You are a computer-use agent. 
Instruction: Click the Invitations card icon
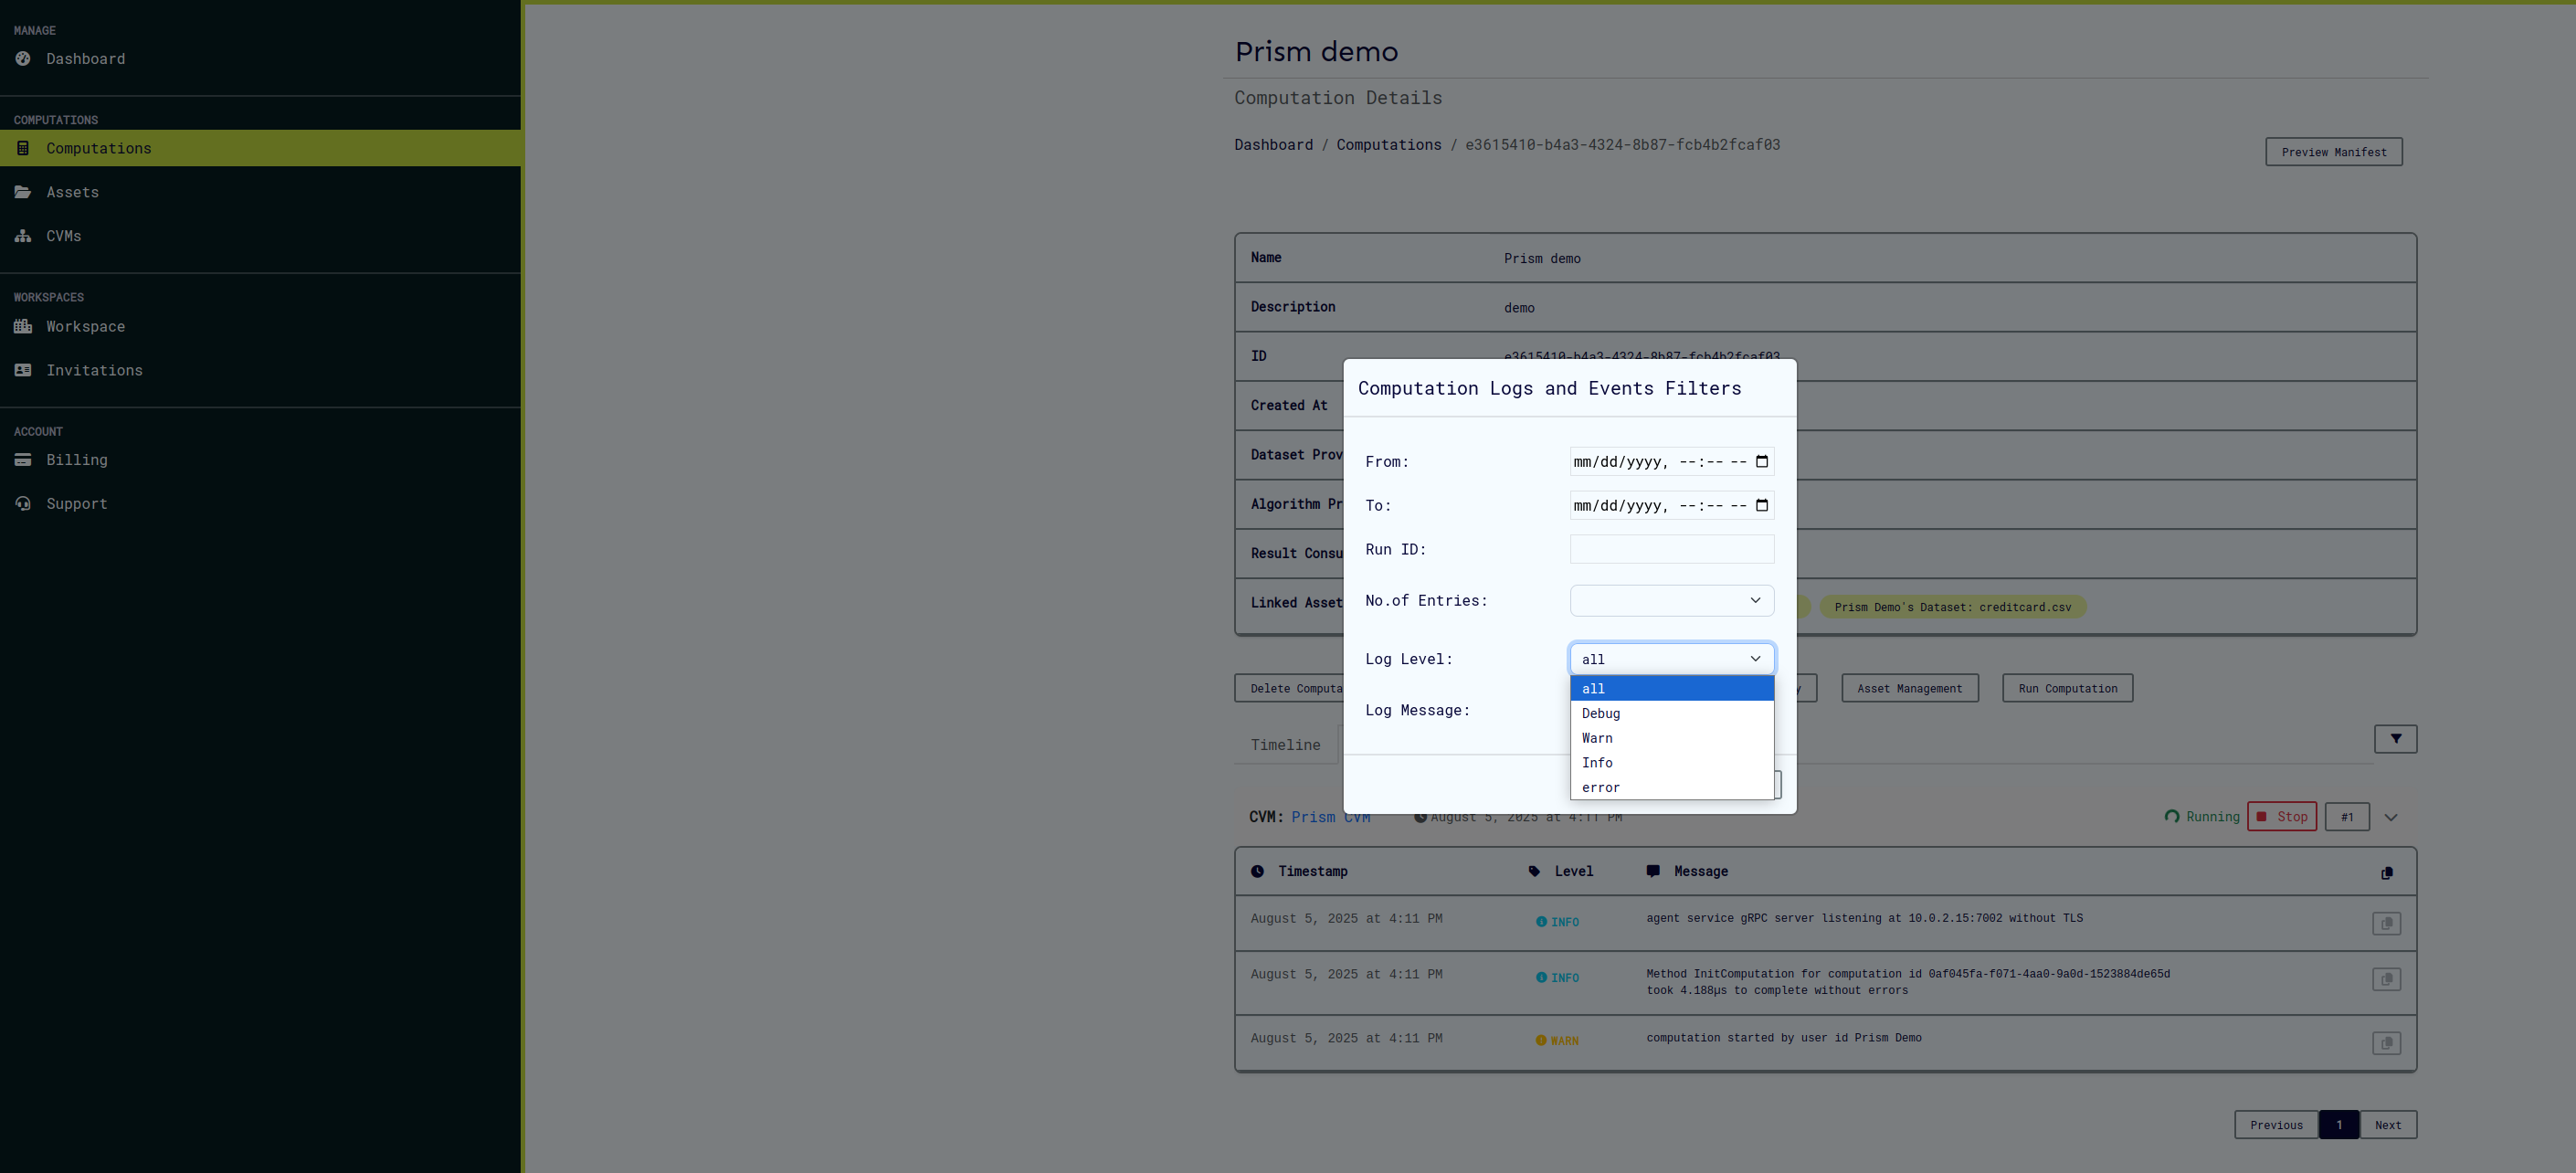pyautogui.click(x=23, y=370)
